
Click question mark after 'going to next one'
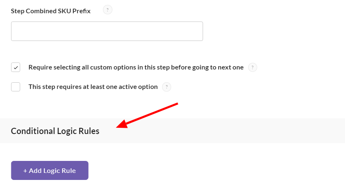pyautogui.click(x=252, y=67)
